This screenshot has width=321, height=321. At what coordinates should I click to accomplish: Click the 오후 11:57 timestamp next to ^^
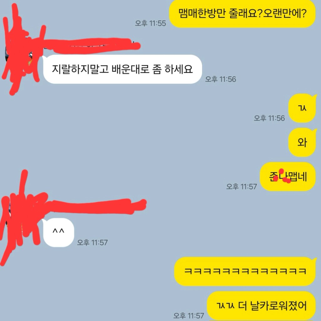[92, 242]
